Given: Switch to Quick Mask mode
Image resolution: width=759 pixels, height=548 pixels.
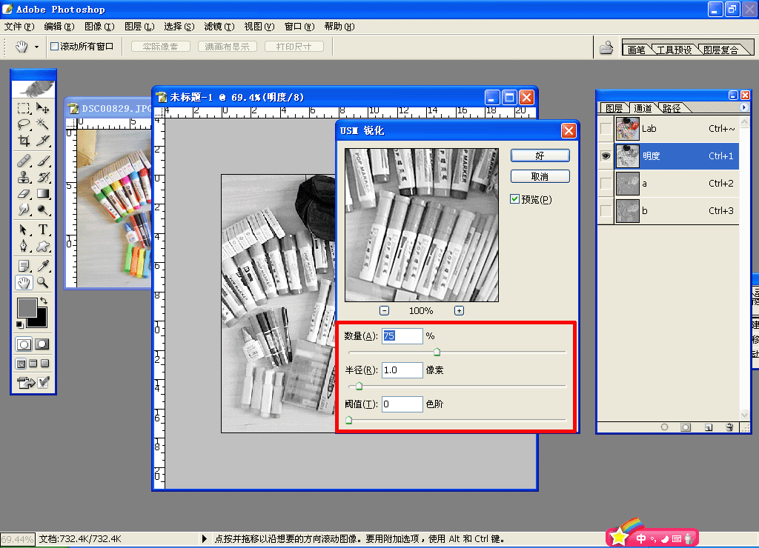Looking at the screenshot, I should point(42,344).
